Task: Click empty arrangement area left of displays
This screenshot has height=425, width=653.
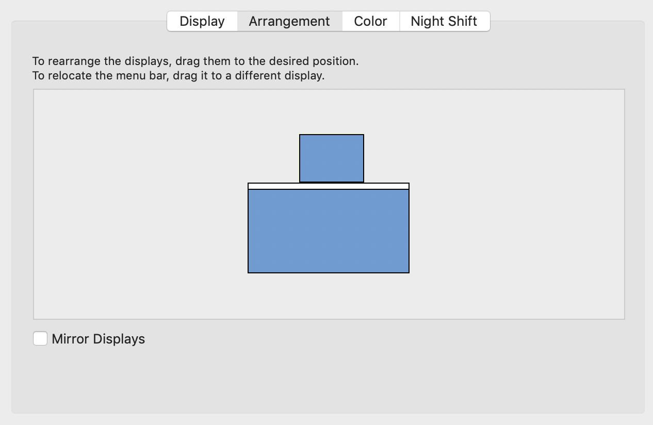Action: pyautogui.click(x=139, y=206)
